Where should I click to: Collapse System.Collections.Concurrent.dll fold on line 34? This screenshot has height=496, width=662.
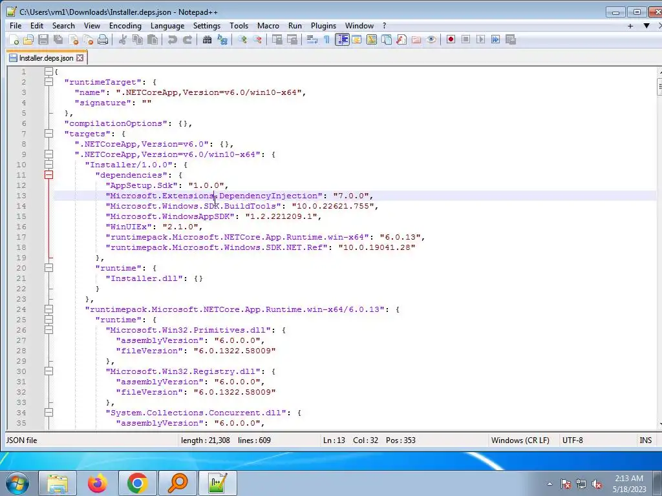pyautogui.click(x=48, y=413)
